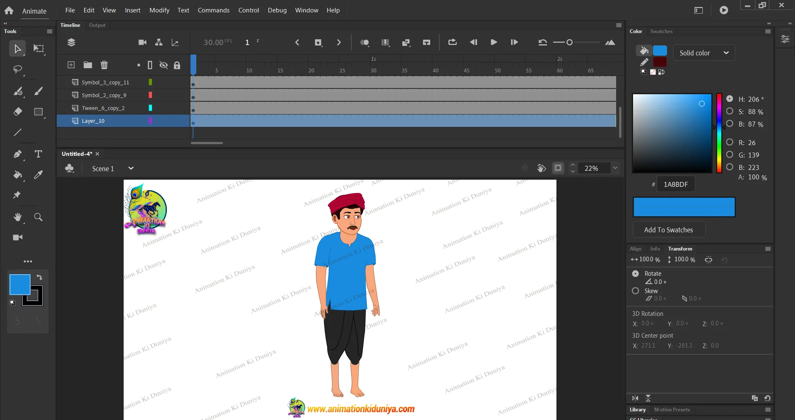Select the Rotate radio button
Viewport: 795px width, 420px height.
pyautogui.click(x=635, y=274)
